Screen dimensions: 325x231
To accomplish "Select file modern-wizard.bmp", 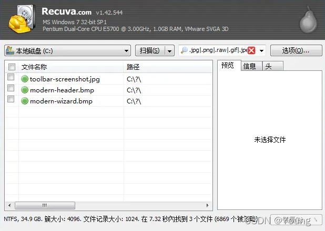I will pos(61,101).
